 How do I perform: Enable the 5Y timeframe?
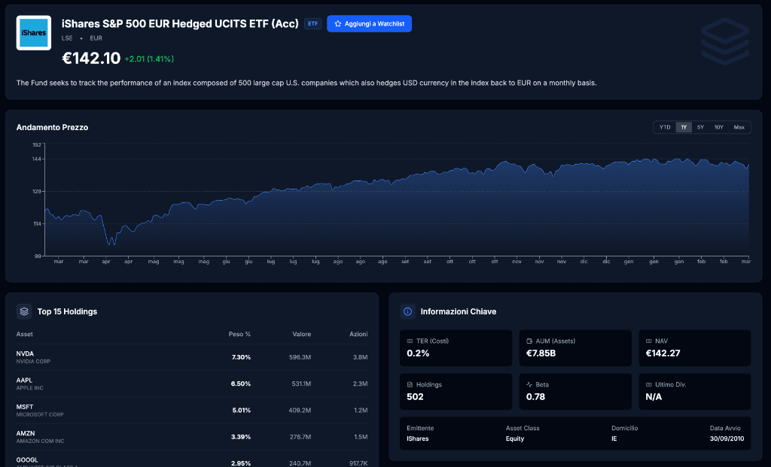click(x=700, y=127)
